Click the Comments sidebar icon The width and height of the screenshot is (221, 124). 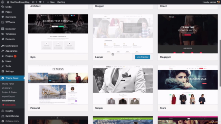point(3,17)
